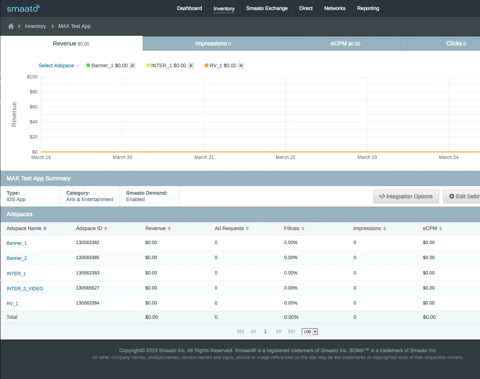Go to next page of adspaces
The image size is (480, 379).
tap(279, 331)
